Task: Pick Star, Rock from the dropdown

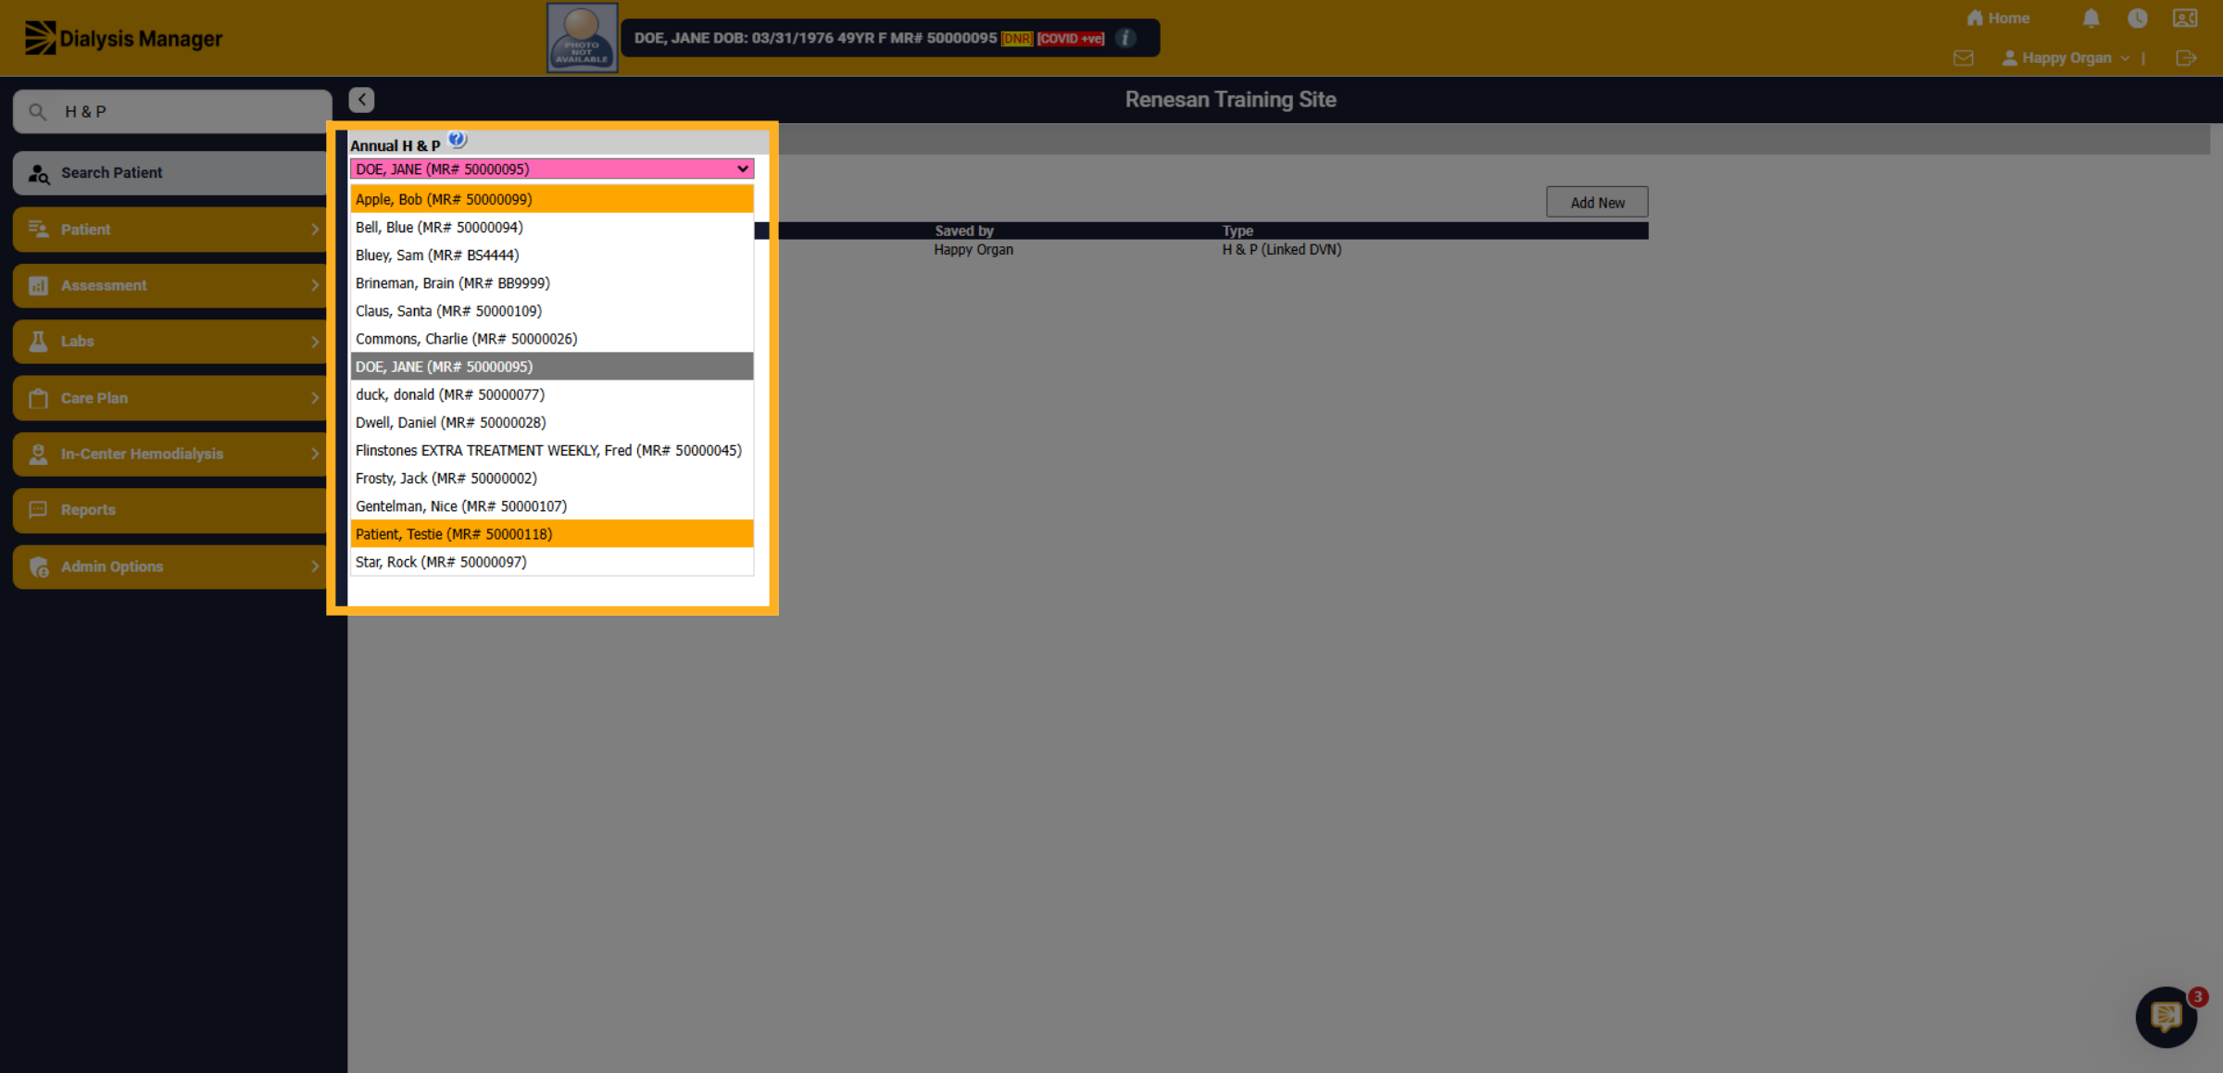Action: (x=552, y=562)
